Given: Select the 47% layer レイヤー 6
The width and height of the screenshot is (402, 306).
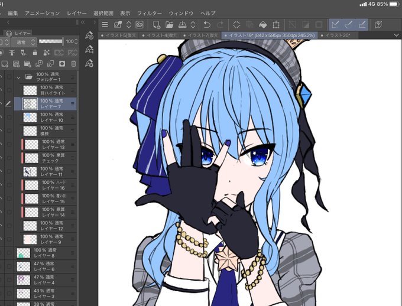Looking at the screenshot, I should pos(46,266).
